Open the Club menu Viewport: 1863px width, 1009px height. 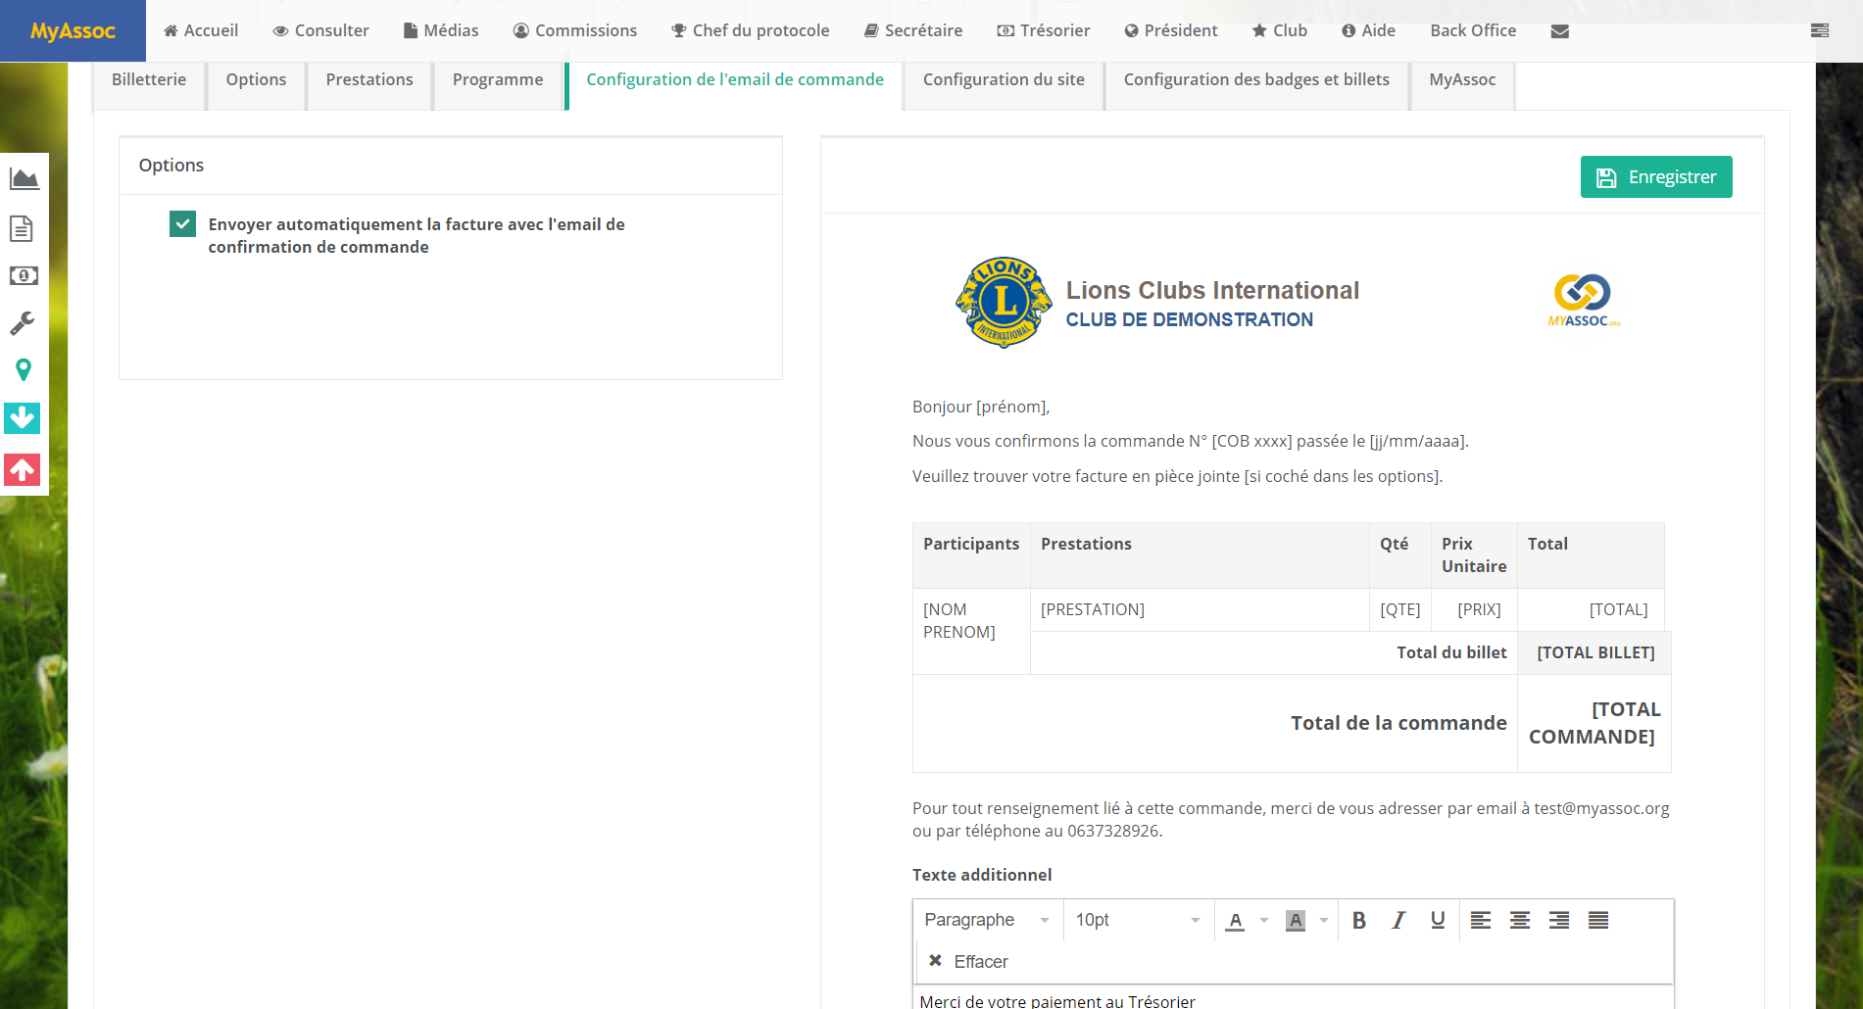coord(1280,30)
